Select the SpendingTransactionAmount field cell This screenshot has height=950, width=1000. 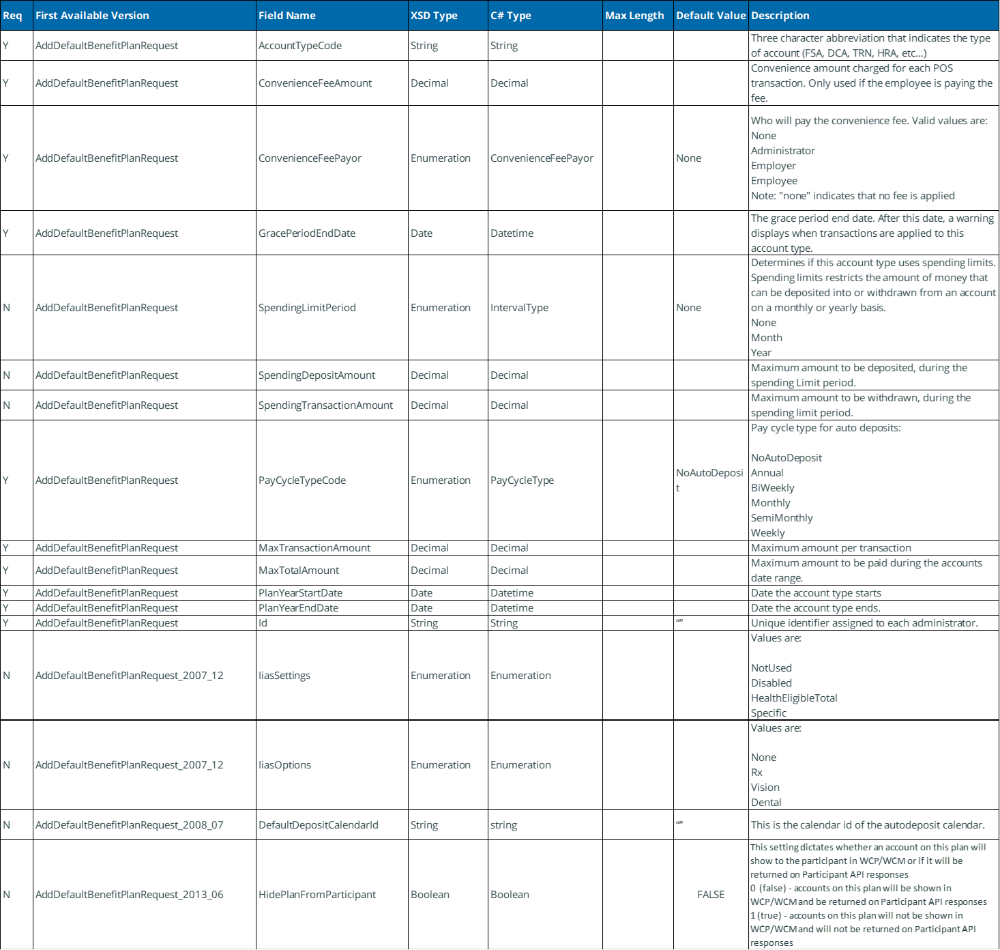click(x=332, y=405)
